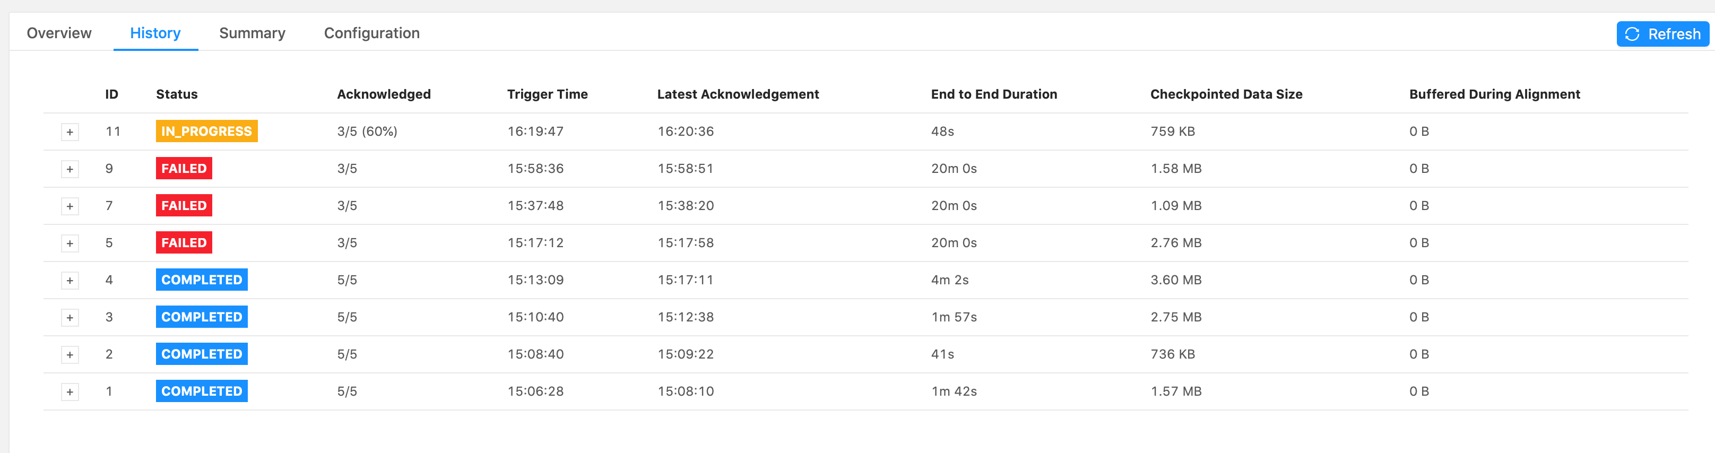Expand the failed checkpoint 9 row

[70, 169]
